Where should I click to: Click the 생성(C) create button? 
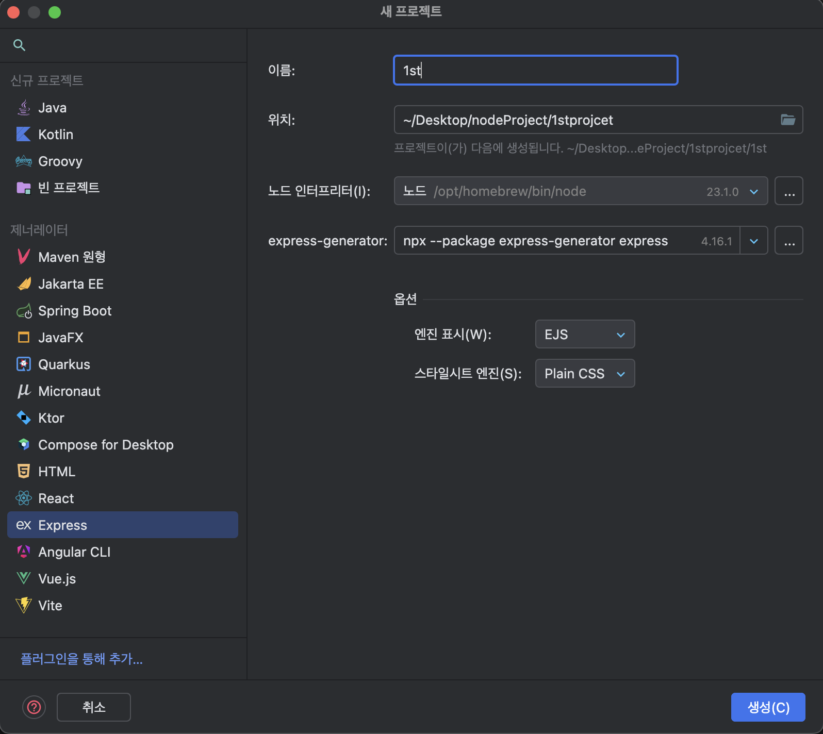768,707
